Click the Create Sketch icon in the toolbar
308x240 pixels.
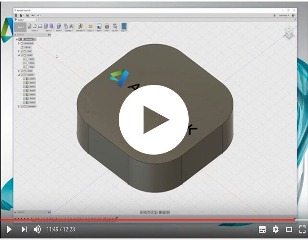pyautogui.click(x=29, y=26)
